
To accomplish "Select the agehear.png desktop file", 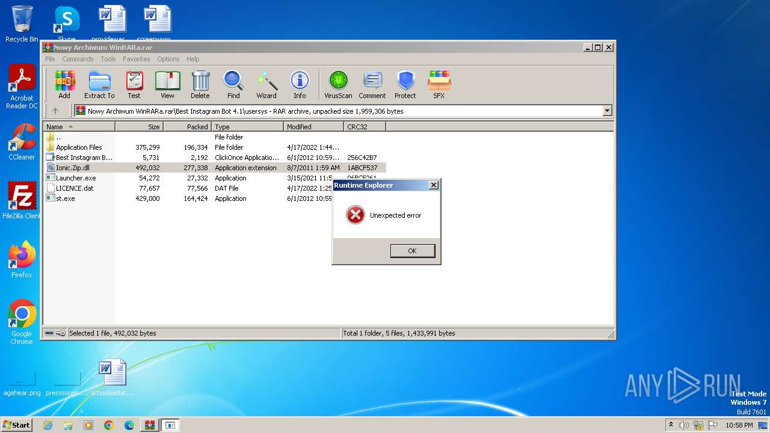I will point(22,383).
